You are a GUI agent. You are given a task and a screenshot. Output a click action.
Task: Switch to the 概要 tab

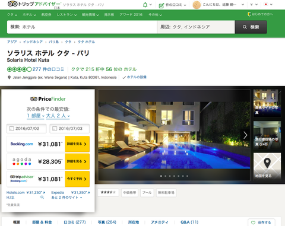coord(17,222)
